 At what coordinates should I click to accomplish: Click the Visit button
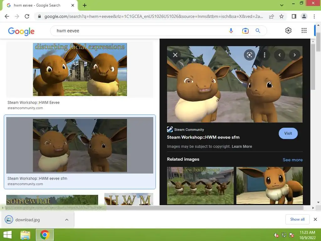288,133
